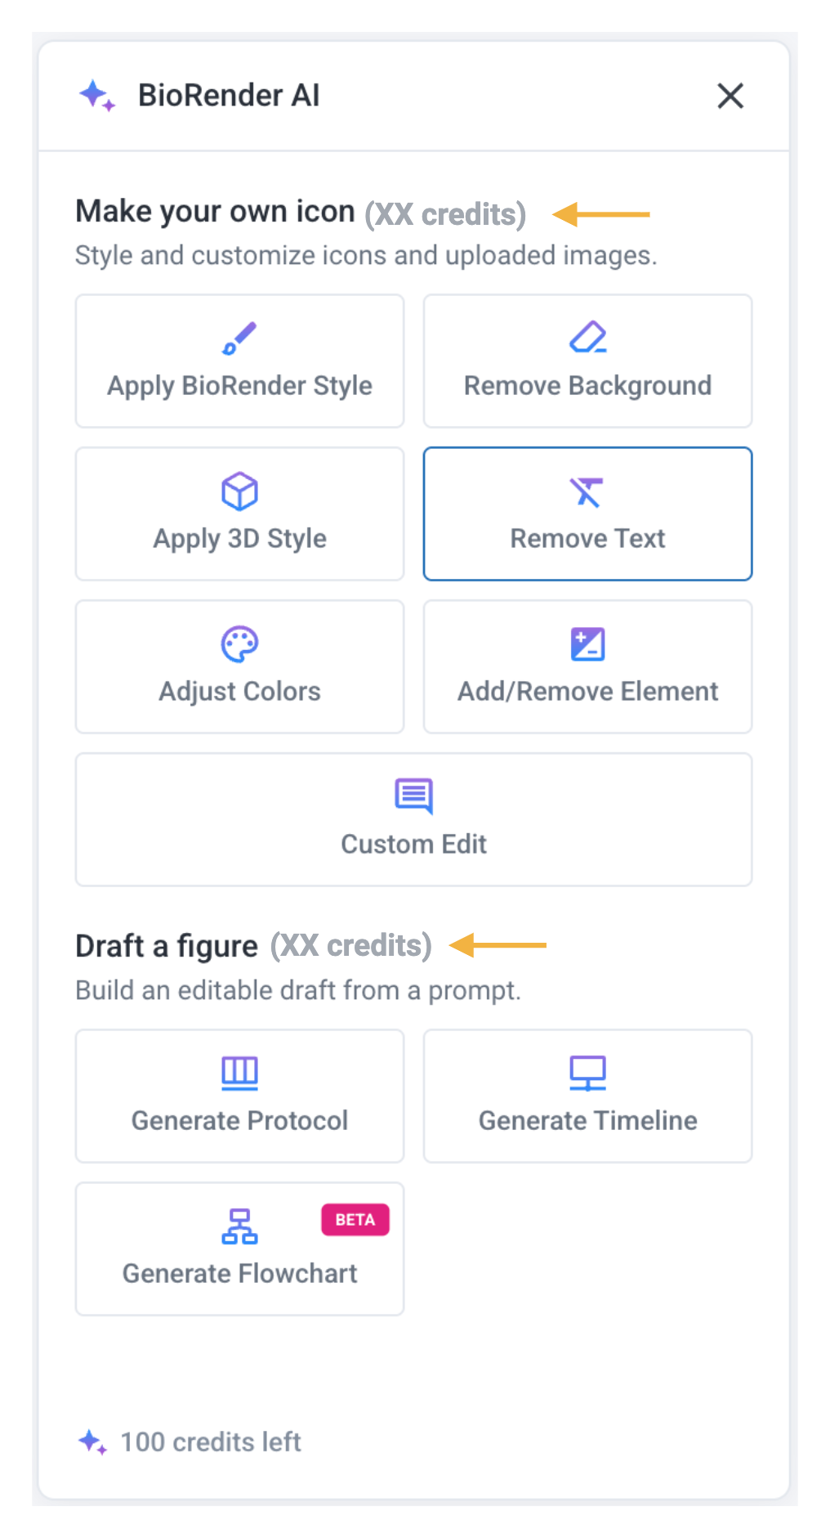
Task: Click the Custom Edit chat bubble icon
Action: pyautogui.click(x=413, y=796)
